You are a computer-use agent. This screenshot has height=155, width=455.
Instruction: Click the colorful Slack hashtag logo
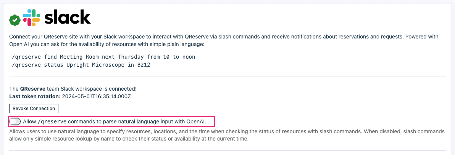[x=32, y=18]
